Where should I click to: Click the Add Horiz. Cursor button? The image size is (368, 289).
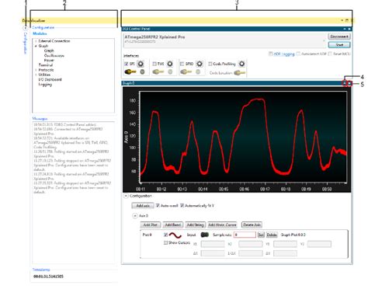click(222, 225)
